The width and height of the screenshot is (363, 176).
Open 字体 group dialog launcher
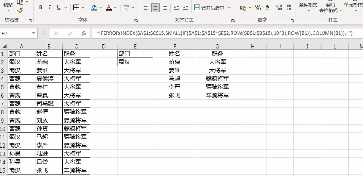point(136,21)
